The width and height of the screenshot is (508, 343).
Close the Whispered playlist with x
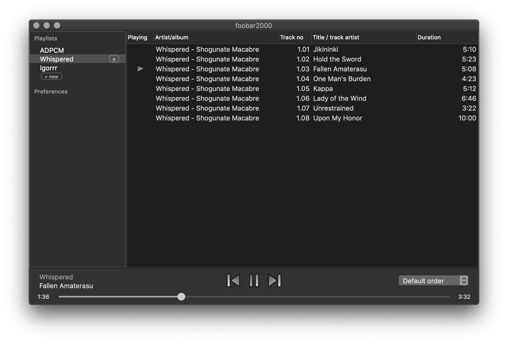[x=114, y=59]
